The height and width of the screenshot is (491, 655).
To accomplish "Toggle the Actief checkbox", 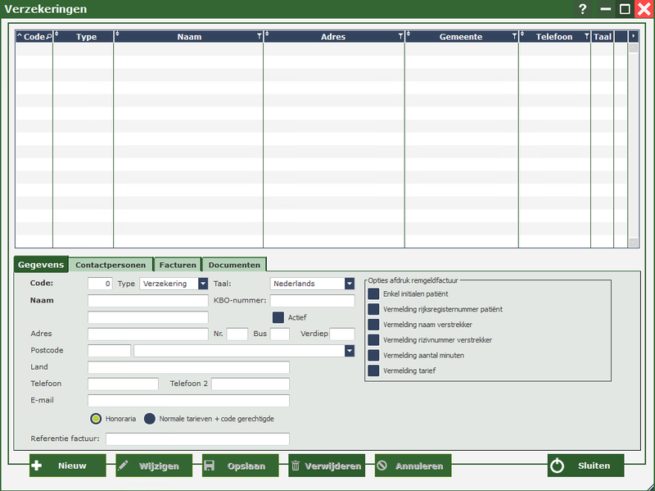I will pyautogui.click(x=278, y=317).
